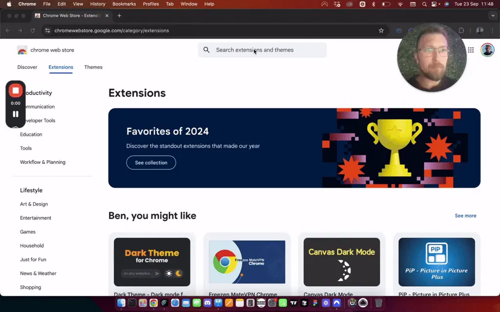Focus the Search extensions and themes field
Image resolution: width=500 pixels, height=312 pixels.
(x=262, y=50)
